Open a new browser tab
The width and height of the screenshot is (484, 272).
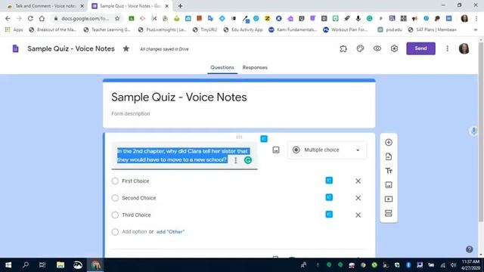tap(180, 6)
